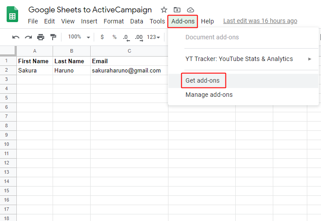The image size is (321, 221).
Task: Select the Last Name header cell
Action: pyautogui.click(x=72, y=61)
